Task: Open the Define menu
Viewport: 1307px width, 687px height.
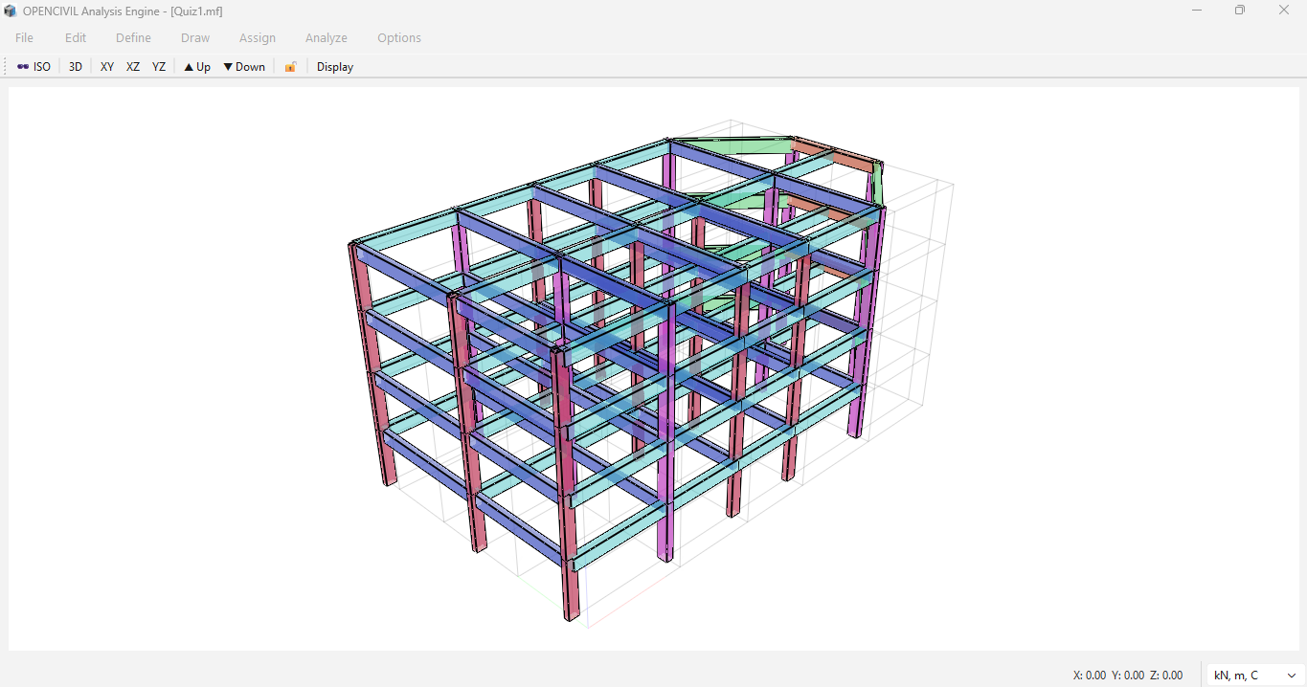Action: pyautogui.click(x=134, y=38)
